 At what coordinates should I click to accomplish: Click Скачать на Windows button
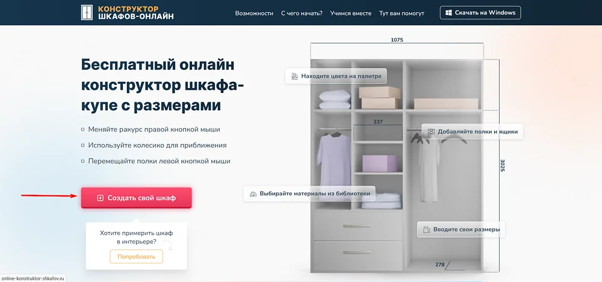point(480,13)
